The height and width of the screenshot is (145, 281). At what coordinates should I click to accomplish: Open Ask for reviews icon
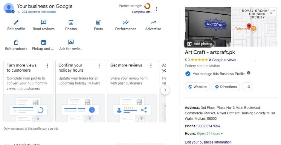tap(71, 42)
